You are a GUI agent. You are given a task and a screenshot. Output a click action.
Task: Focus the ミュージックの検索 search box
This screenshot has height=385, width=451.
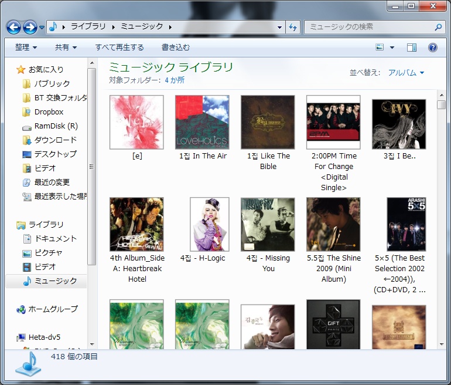coord(370,27)
